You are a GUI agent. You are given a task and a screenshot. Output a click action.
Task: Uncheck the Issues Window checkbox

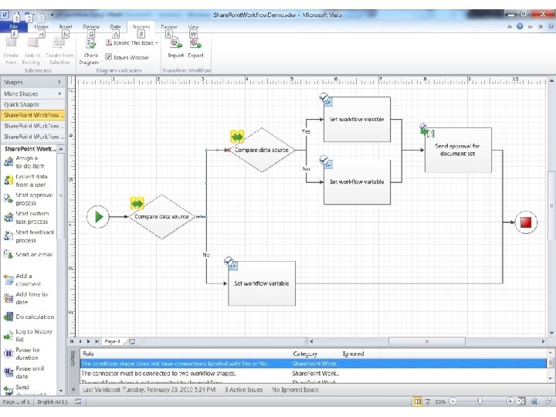(x=109, y=56)
